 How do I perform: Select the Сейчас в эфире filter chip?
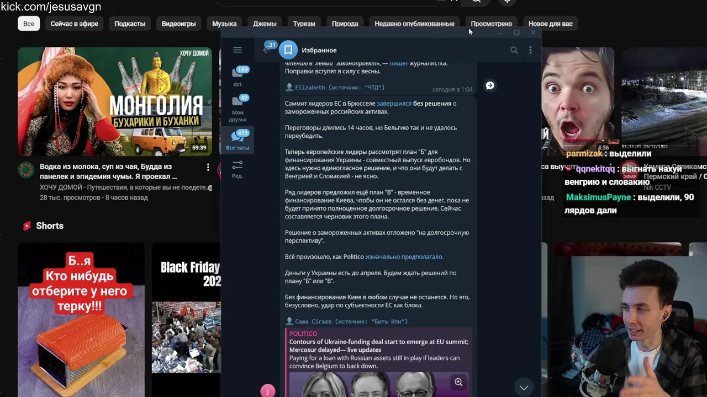pos(75,24)
